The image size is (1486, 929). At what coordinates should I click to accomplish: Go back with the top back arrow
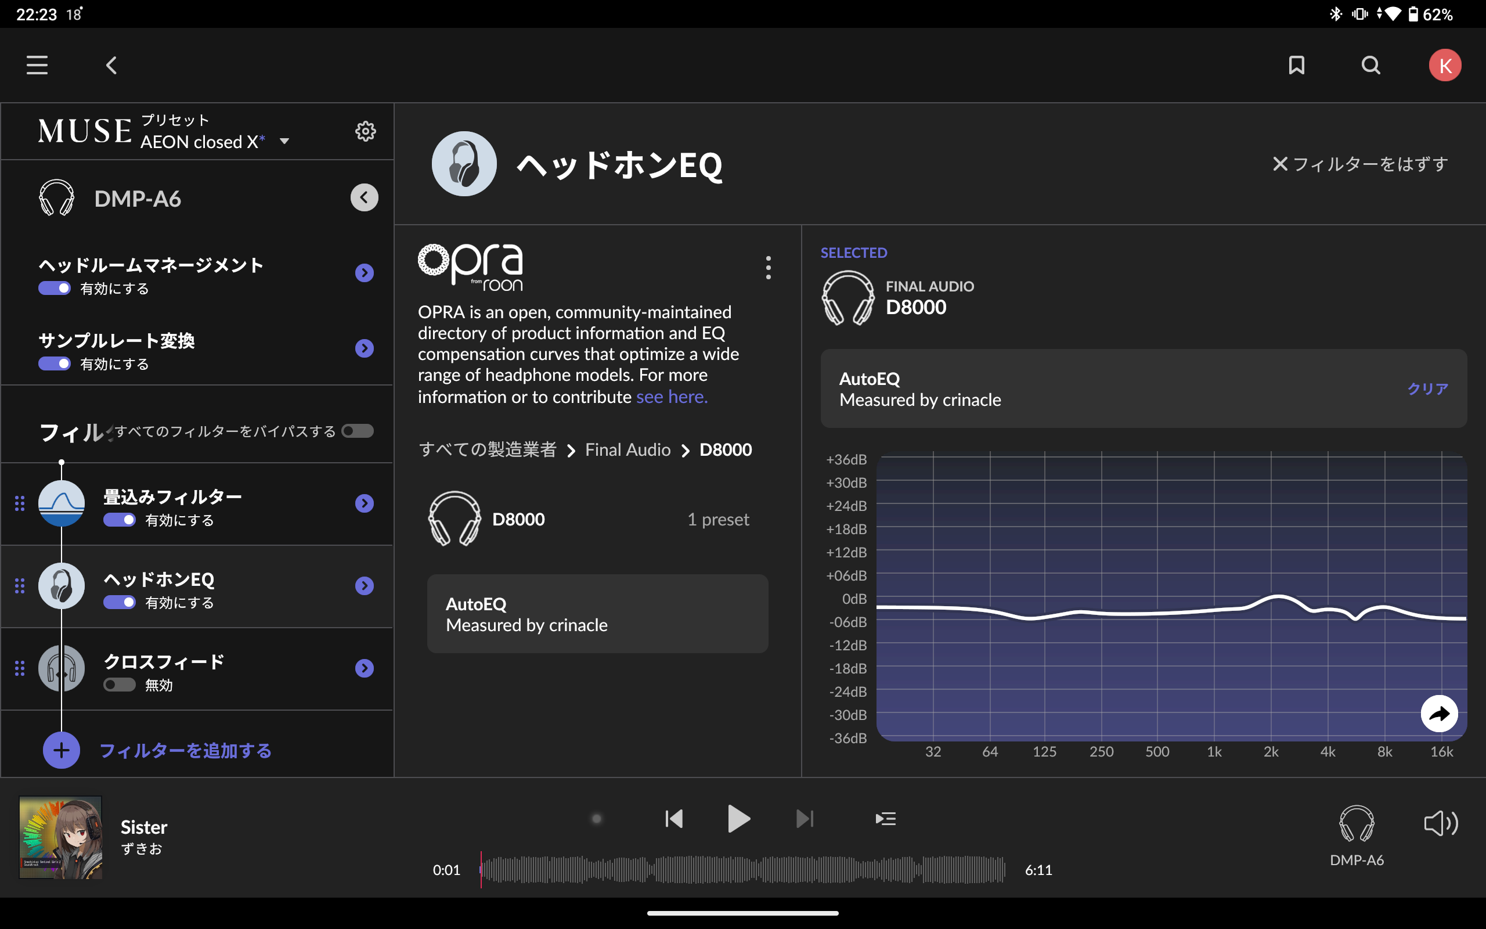pyautogui.click(x=111, y=65)
